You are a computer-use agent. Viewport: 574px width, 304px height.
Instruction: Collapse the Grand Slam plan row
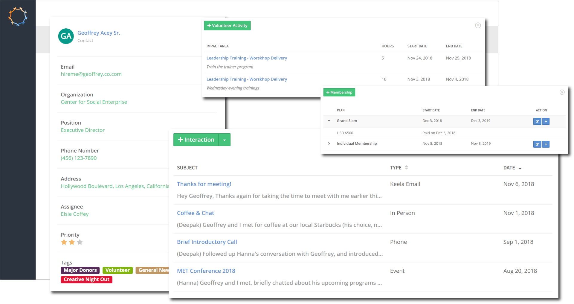tap(329, 121)
